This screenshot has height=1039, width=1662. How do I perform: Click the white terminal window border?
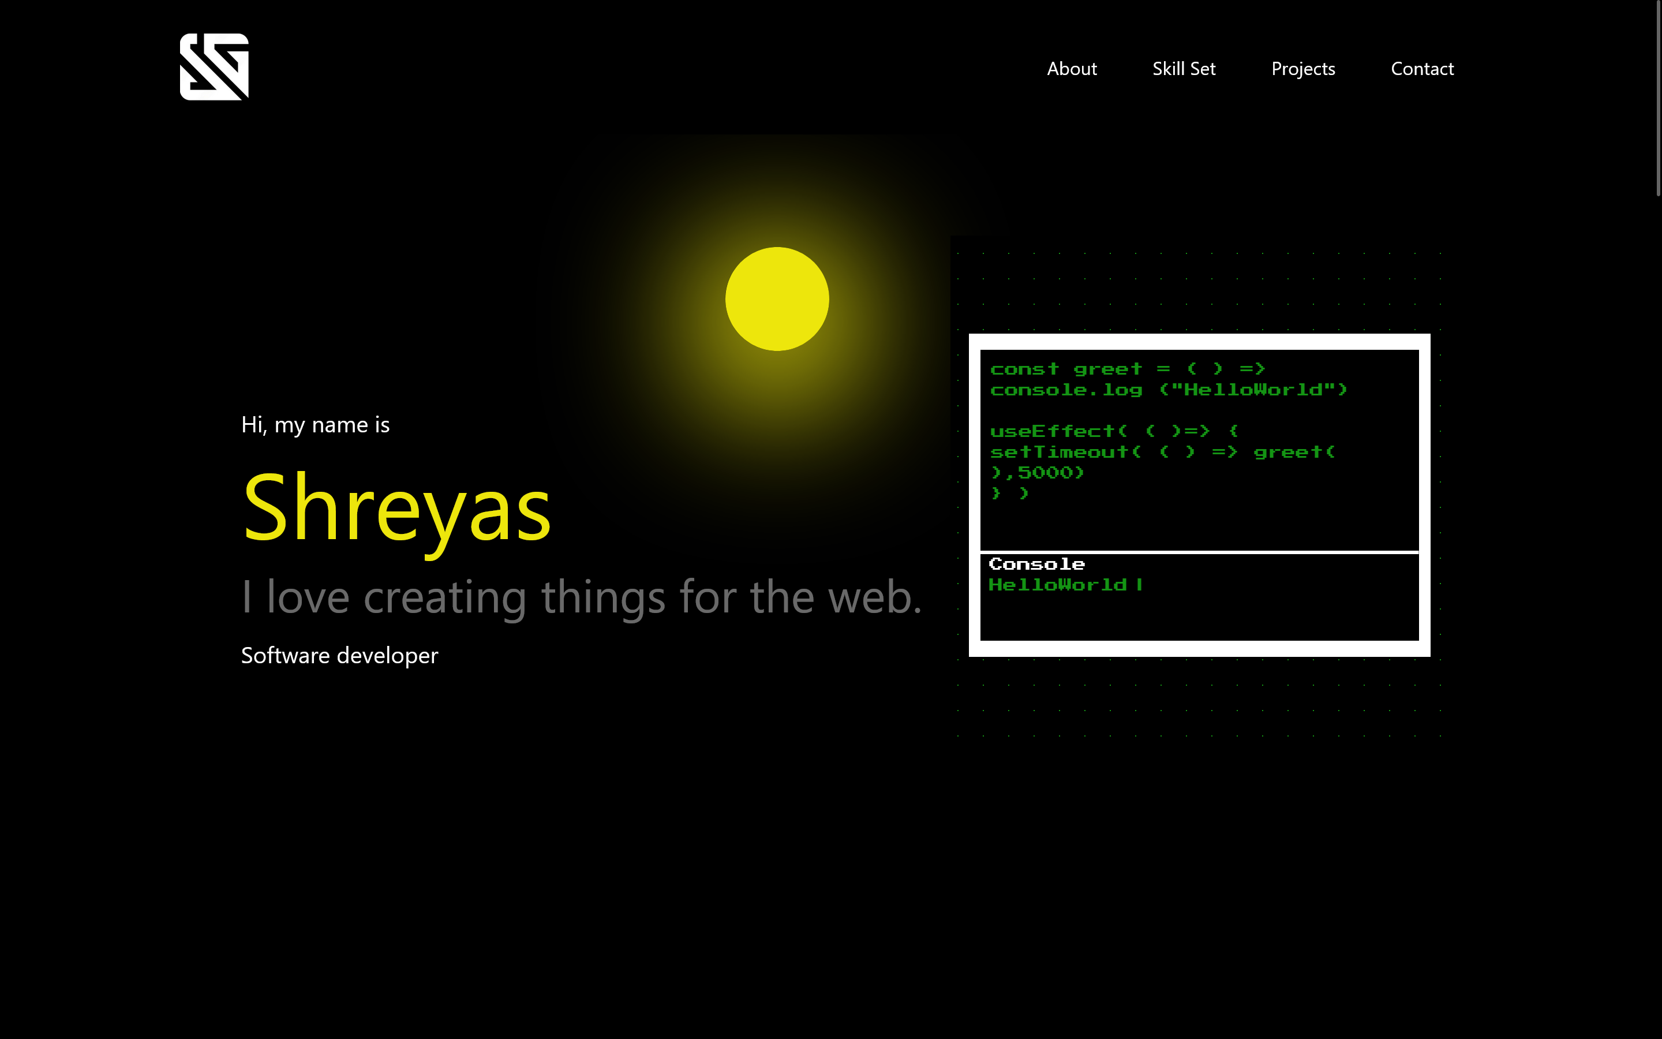click(x=1199, y=342)
